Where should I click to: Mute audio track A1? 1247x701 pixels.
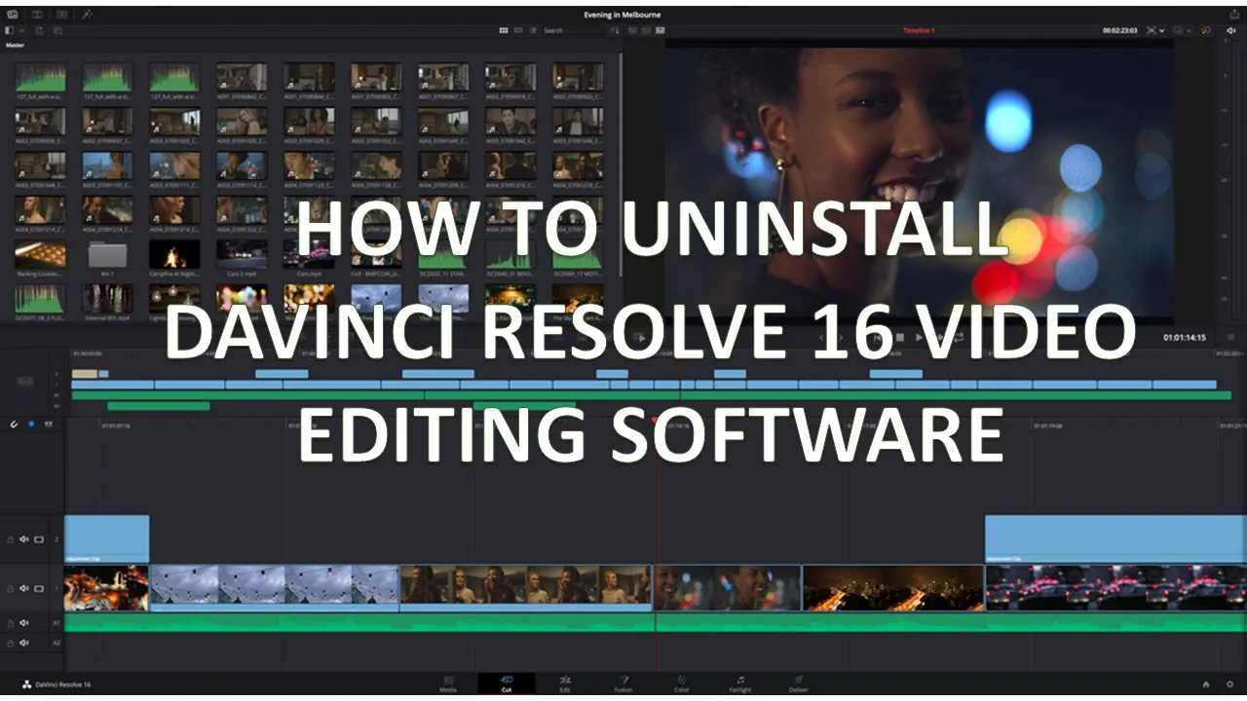tap(24, 623)
